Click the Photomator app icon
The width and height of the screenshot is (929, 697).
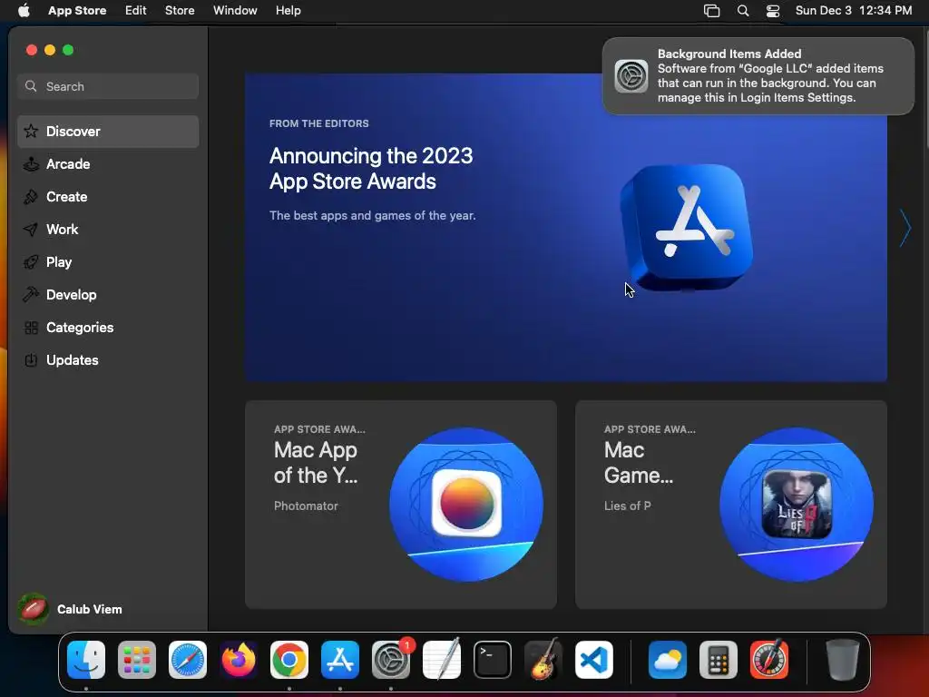click(x=466, y=503)
